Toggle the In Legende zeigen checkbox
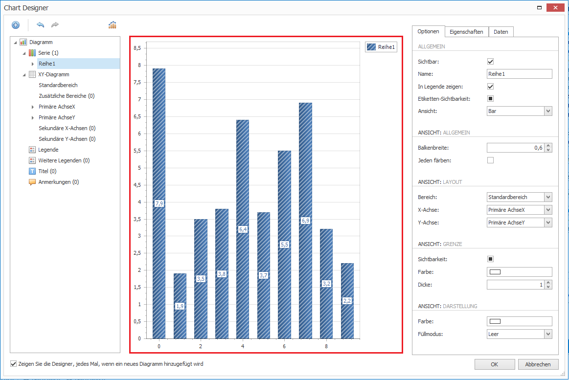The width and height of the screenshot is (569, 380). (x=490, y=87)
